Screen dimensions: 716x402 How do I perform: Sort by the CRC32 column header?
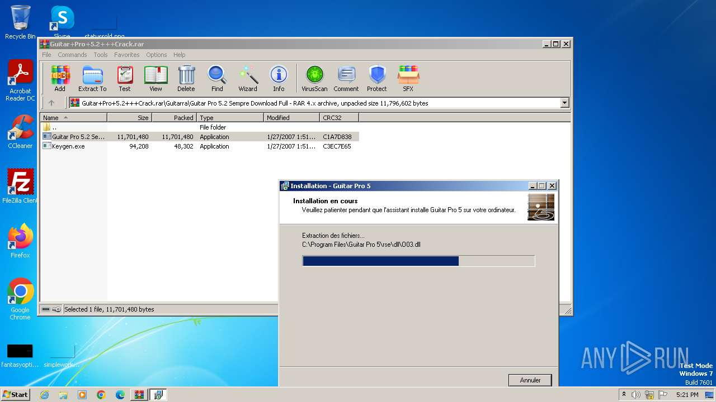[x=339, y=117]
